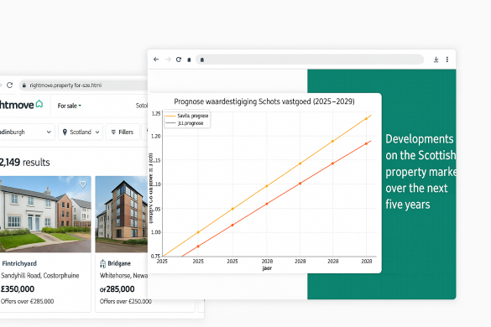Click the Offers over €285.000 text

27,301
